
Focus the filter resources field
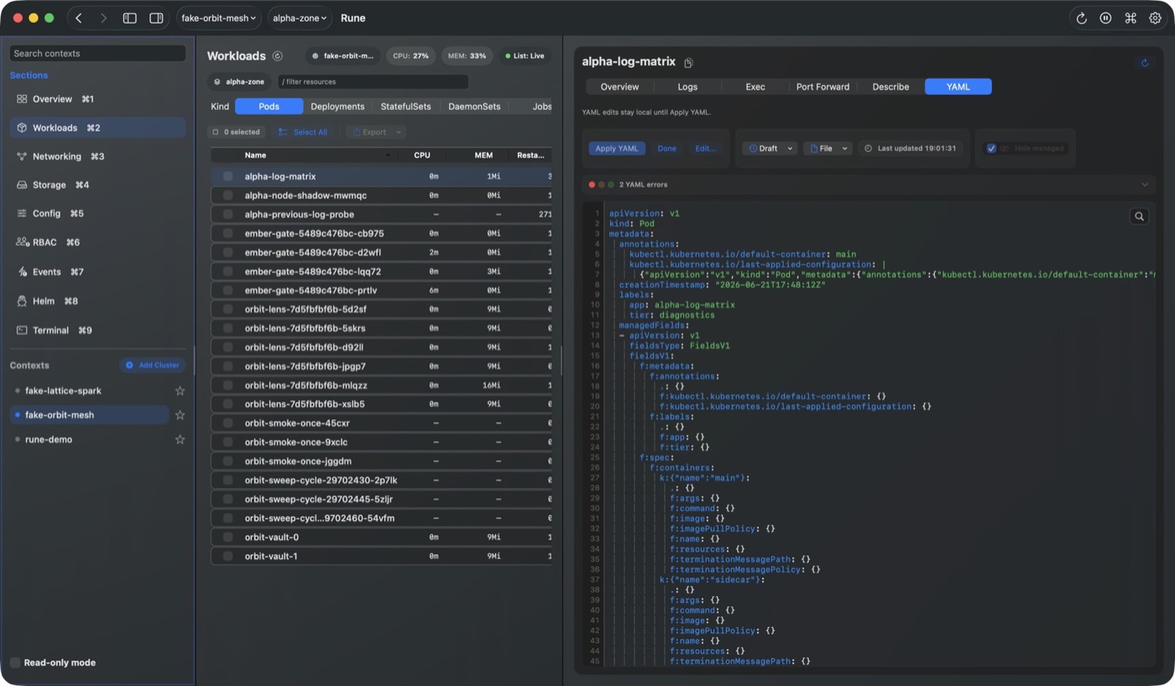373,82
